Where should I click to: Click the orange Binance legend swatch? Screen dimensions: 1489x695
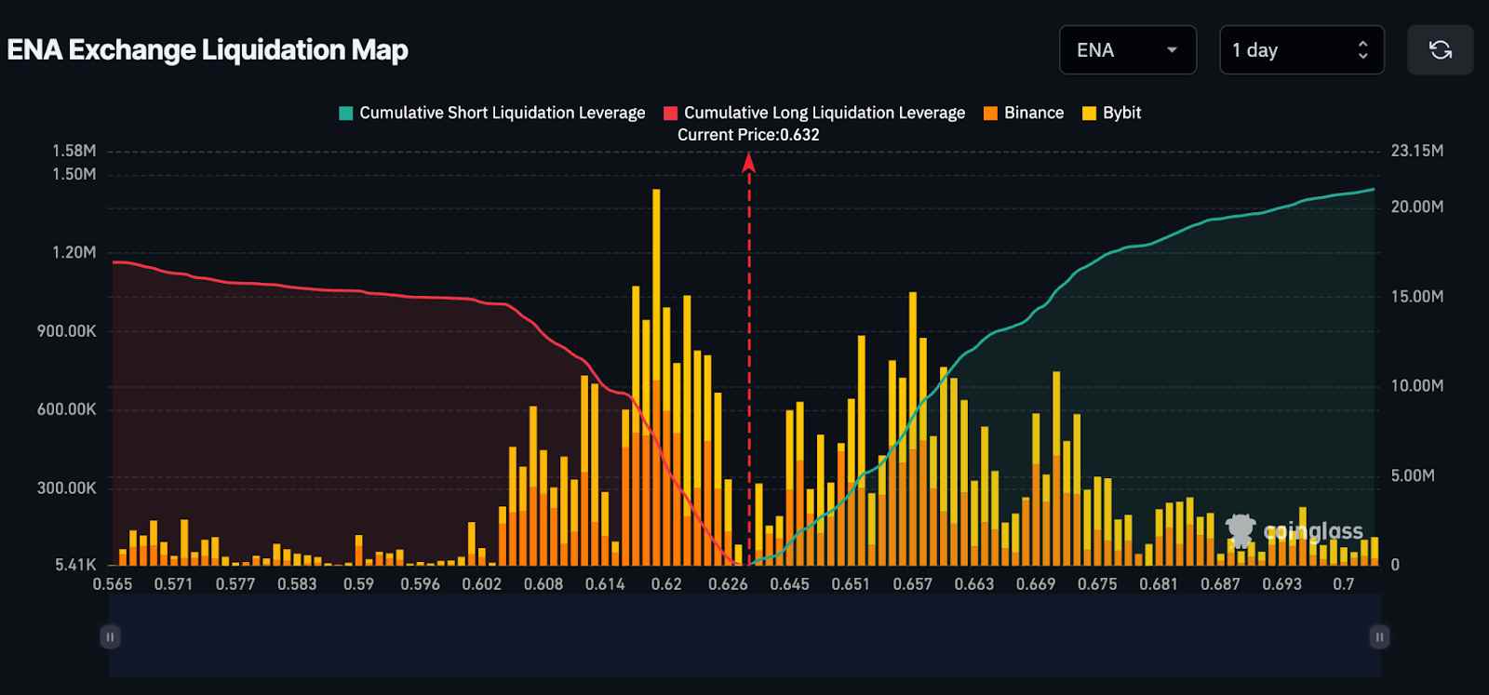pos(990,113)
